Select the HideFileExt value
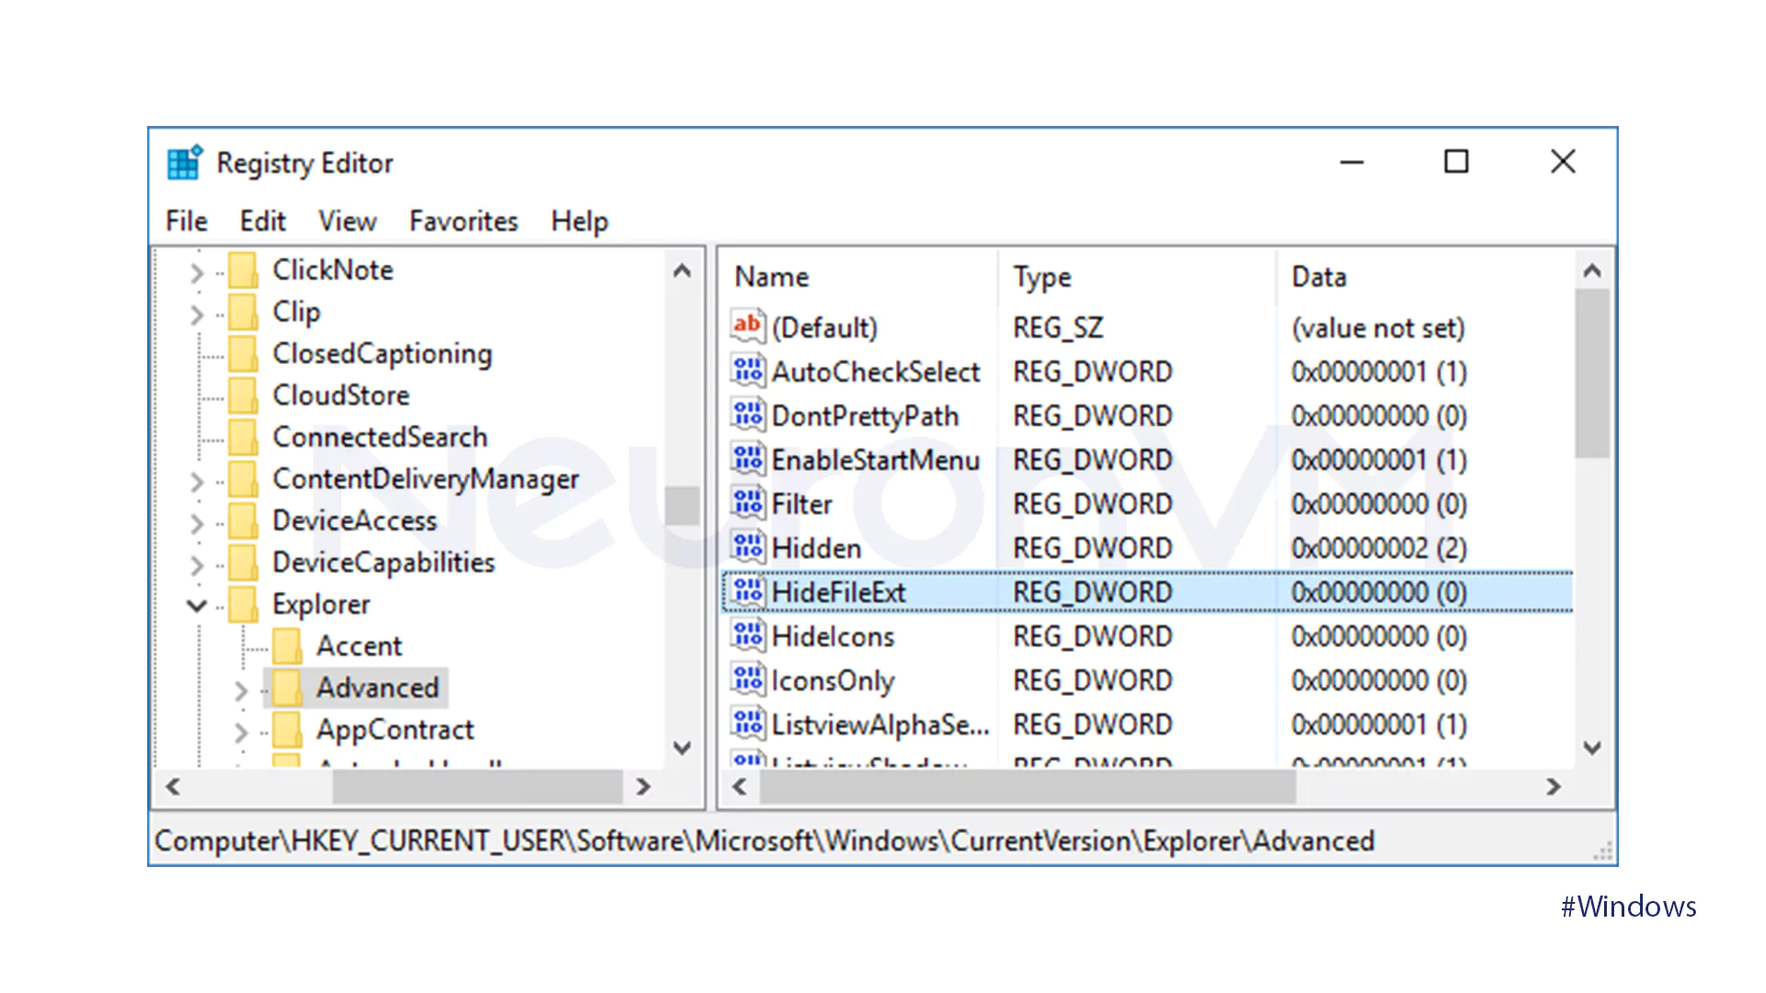1766x993 pixels. pos(839,591)
